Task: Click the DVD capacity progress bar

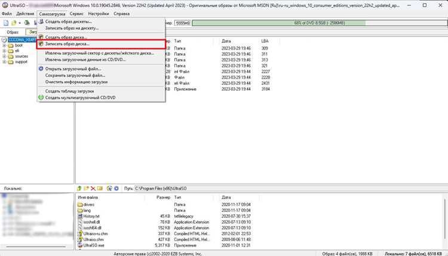Action: click(320, 23)
